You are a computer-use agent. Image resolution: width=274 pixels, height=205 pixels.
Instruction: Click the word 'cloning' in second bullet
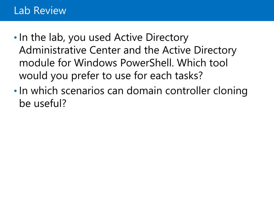(230, 91)
